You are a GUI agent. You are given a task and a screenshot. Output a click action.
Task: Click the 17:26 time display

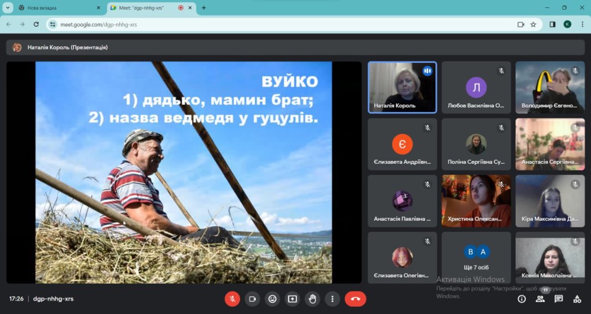[x=16, y=299]
